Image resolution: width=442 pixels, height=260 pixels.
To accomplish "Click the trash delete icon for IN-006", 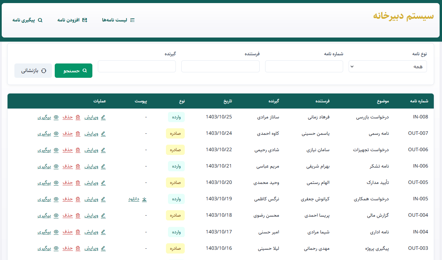I will point(78,167).
